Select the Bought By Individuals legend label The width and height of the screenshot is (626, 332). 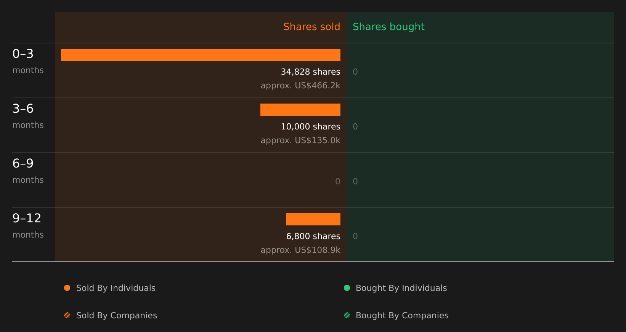coord(401,288)
